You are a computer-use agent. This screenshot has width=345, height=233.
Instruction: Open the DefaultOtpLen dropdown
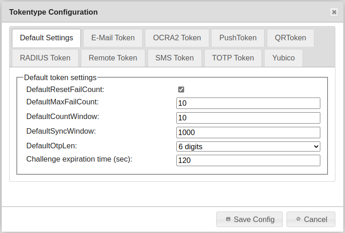tap(248, 146)
